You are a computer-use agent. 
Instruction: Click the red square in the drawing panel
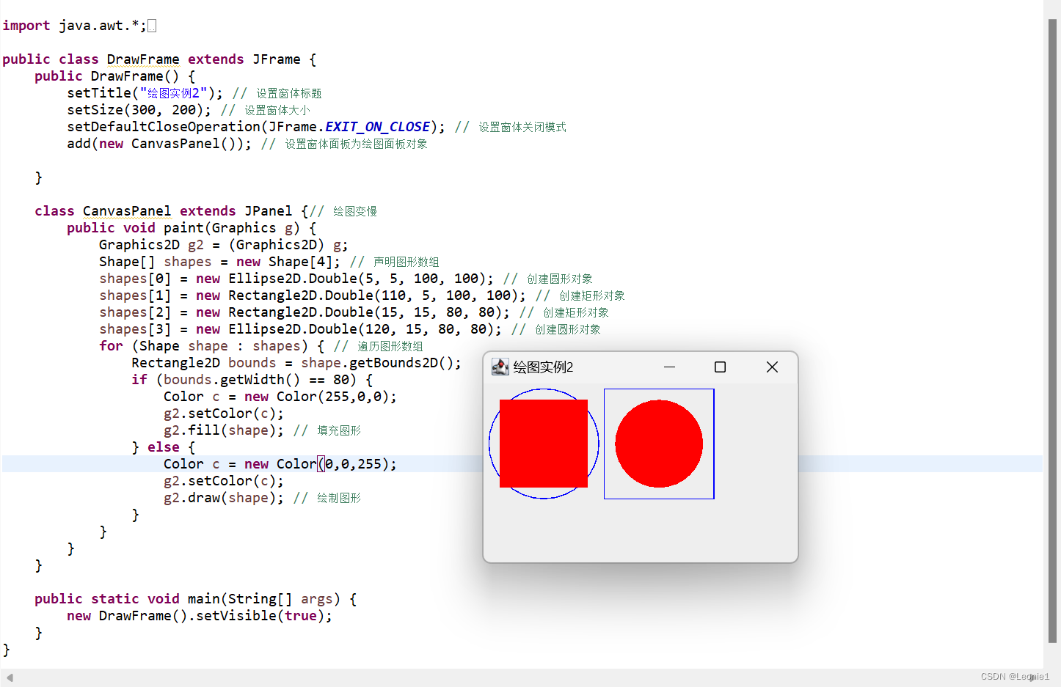(x=543, y=444)
